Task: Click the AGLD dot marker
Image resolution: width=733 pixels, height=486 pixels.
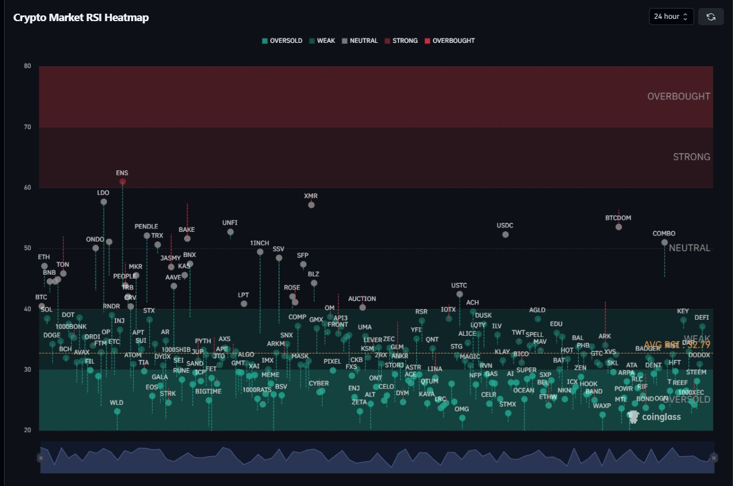Action: [x=537, y=319]
